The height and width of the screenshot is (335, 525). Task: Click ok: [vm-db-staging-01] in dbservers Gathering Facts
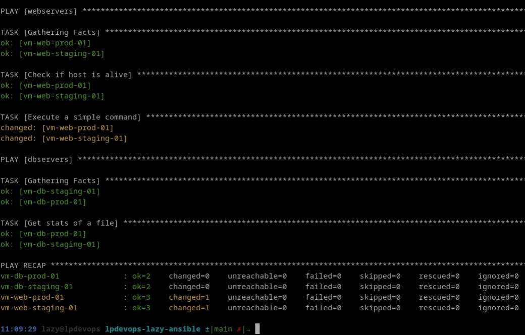pyautogui.click(x=50, y=191)
